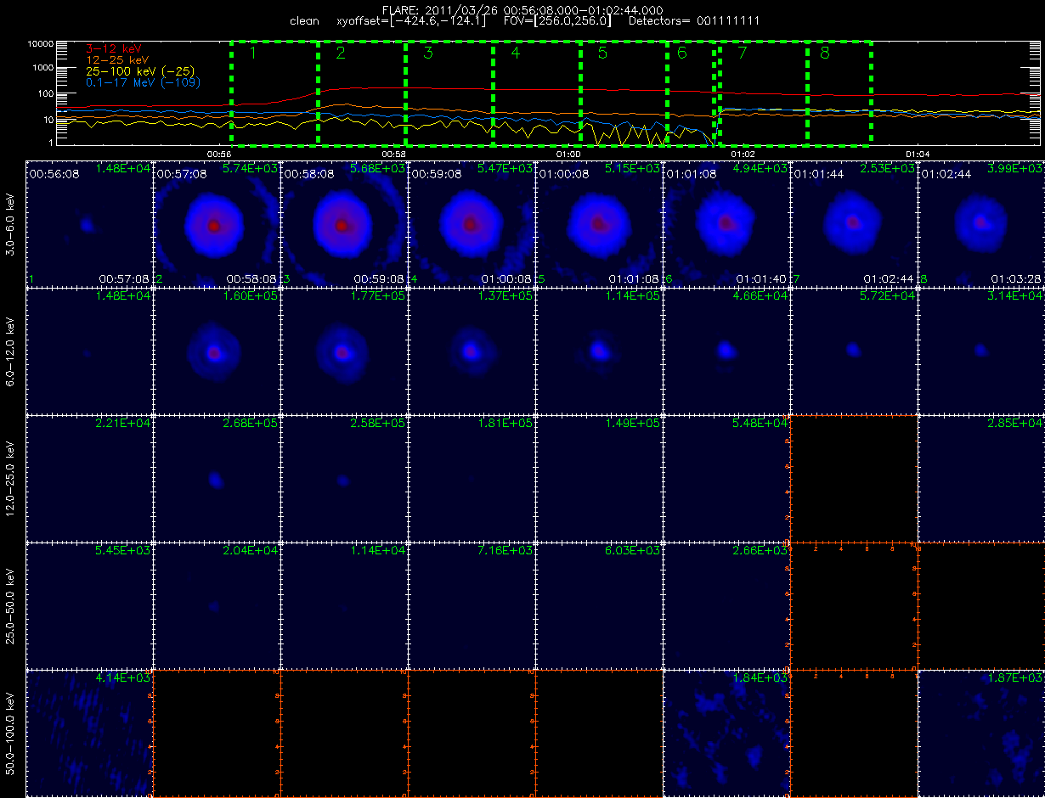Click the 01:04 tick label on the time axis
Screen dimensions: 1045x798
point(917,154)
